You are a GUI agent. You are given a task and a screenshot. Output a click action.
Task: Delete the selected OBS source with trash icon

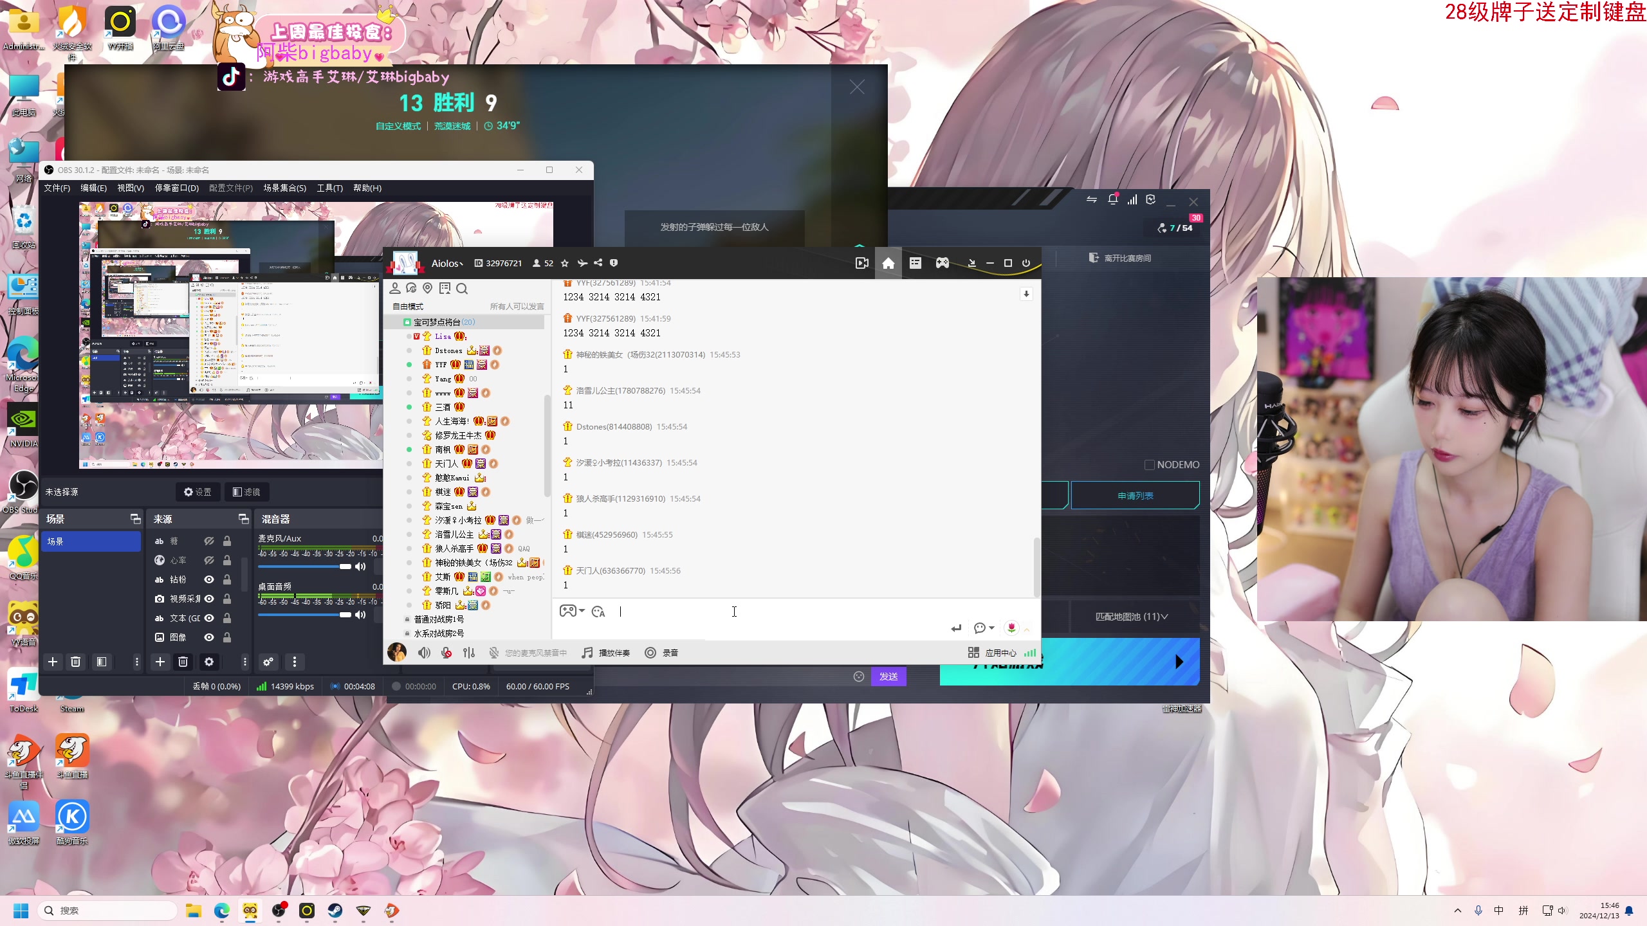(183, 662)
